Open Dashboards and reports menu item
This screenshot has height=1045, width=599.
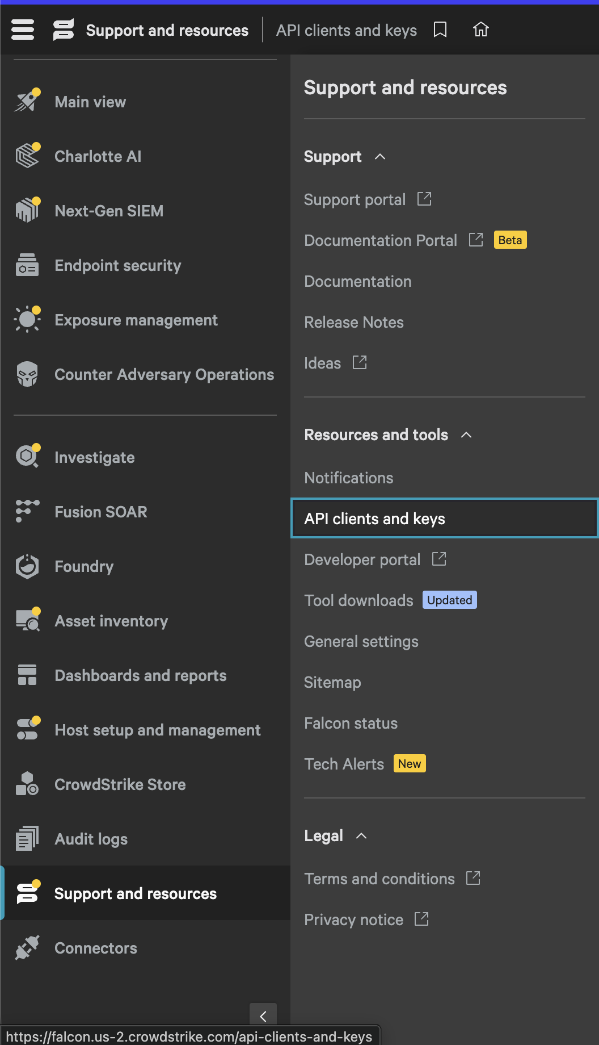tap(141, 676)
